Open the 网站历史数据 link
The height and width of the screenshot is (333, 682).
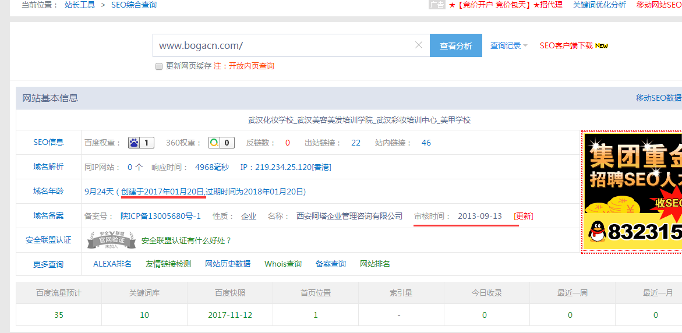click(x=228, y=264)
